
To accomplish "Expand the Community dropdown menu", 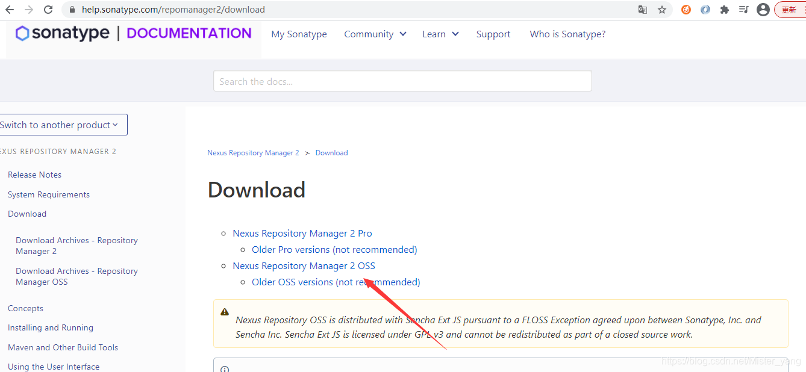I will pyautogui.click(x=375, y=34).
